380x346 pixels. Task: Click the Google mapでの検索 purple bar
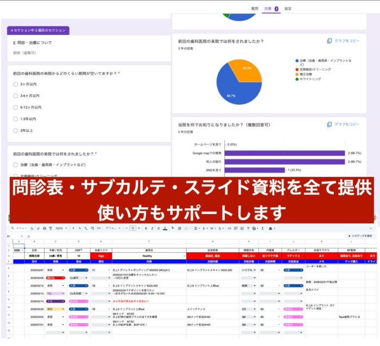tap(284, 153)
